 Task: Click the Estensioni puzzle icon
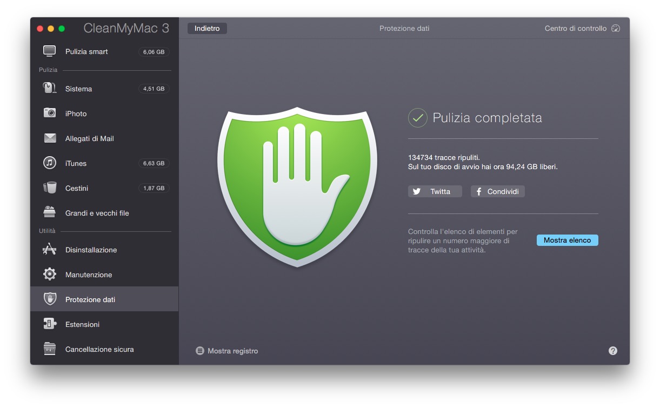click(50, 324)
